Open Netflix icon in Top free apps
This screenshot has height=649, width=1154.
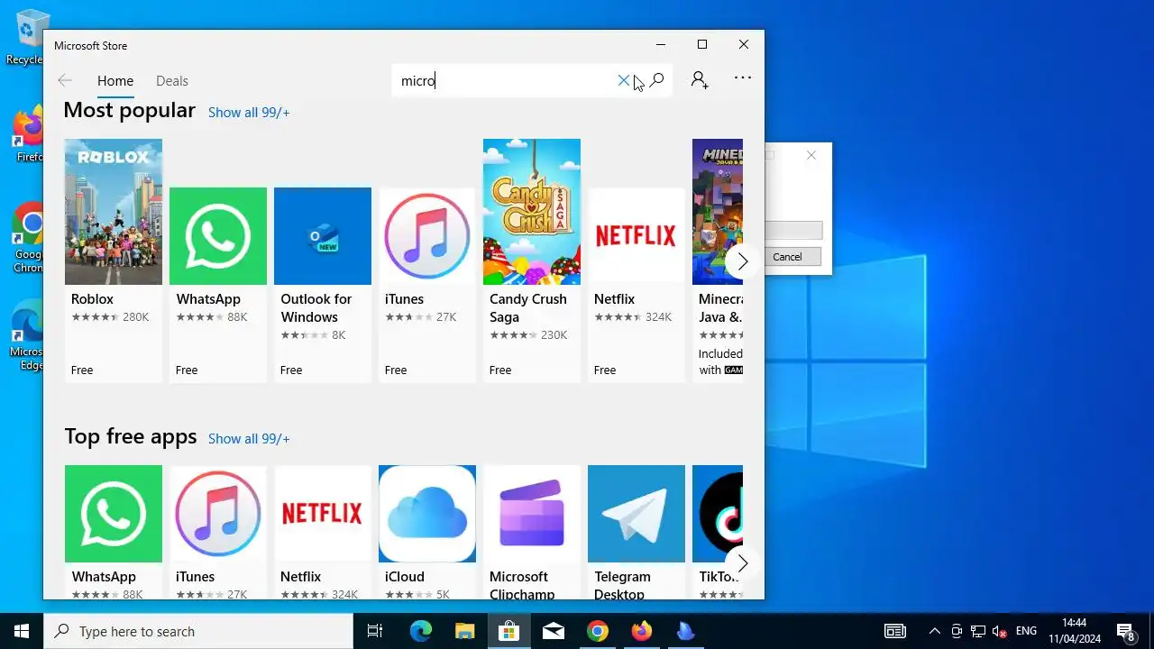[x=323, y=514]
